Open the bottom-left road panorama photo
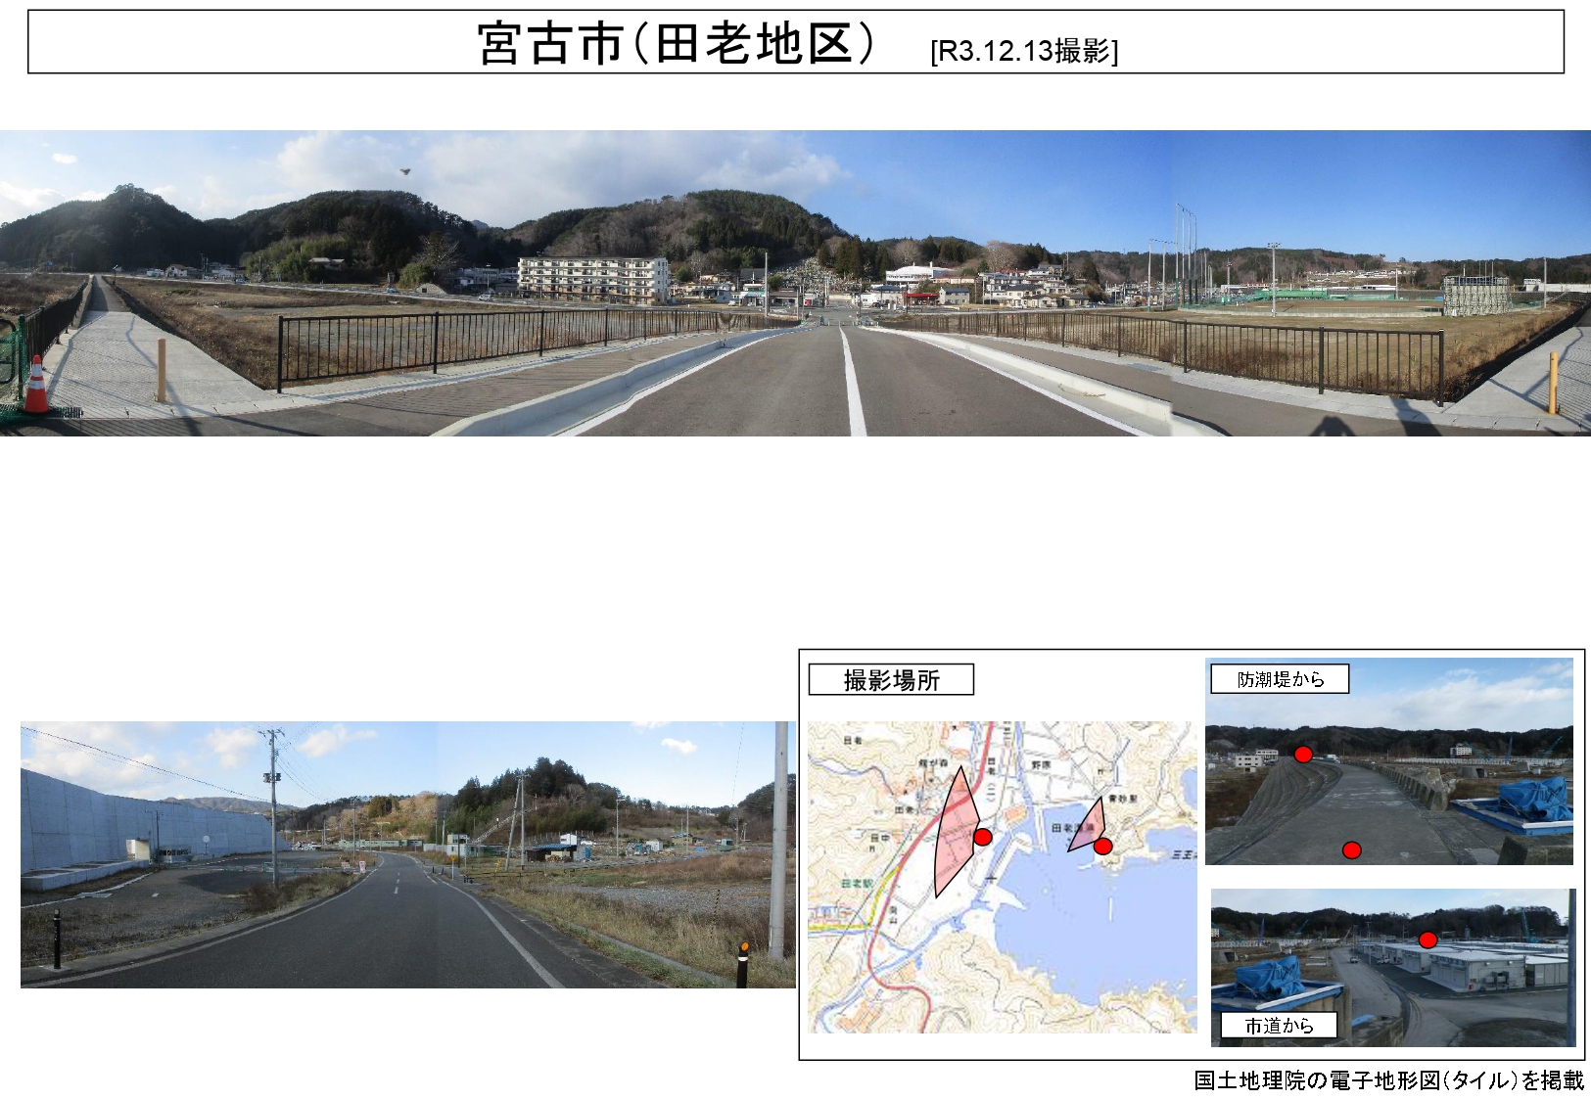The image size is (1591, 1101). pyautogui.click(x=407, y=854)
